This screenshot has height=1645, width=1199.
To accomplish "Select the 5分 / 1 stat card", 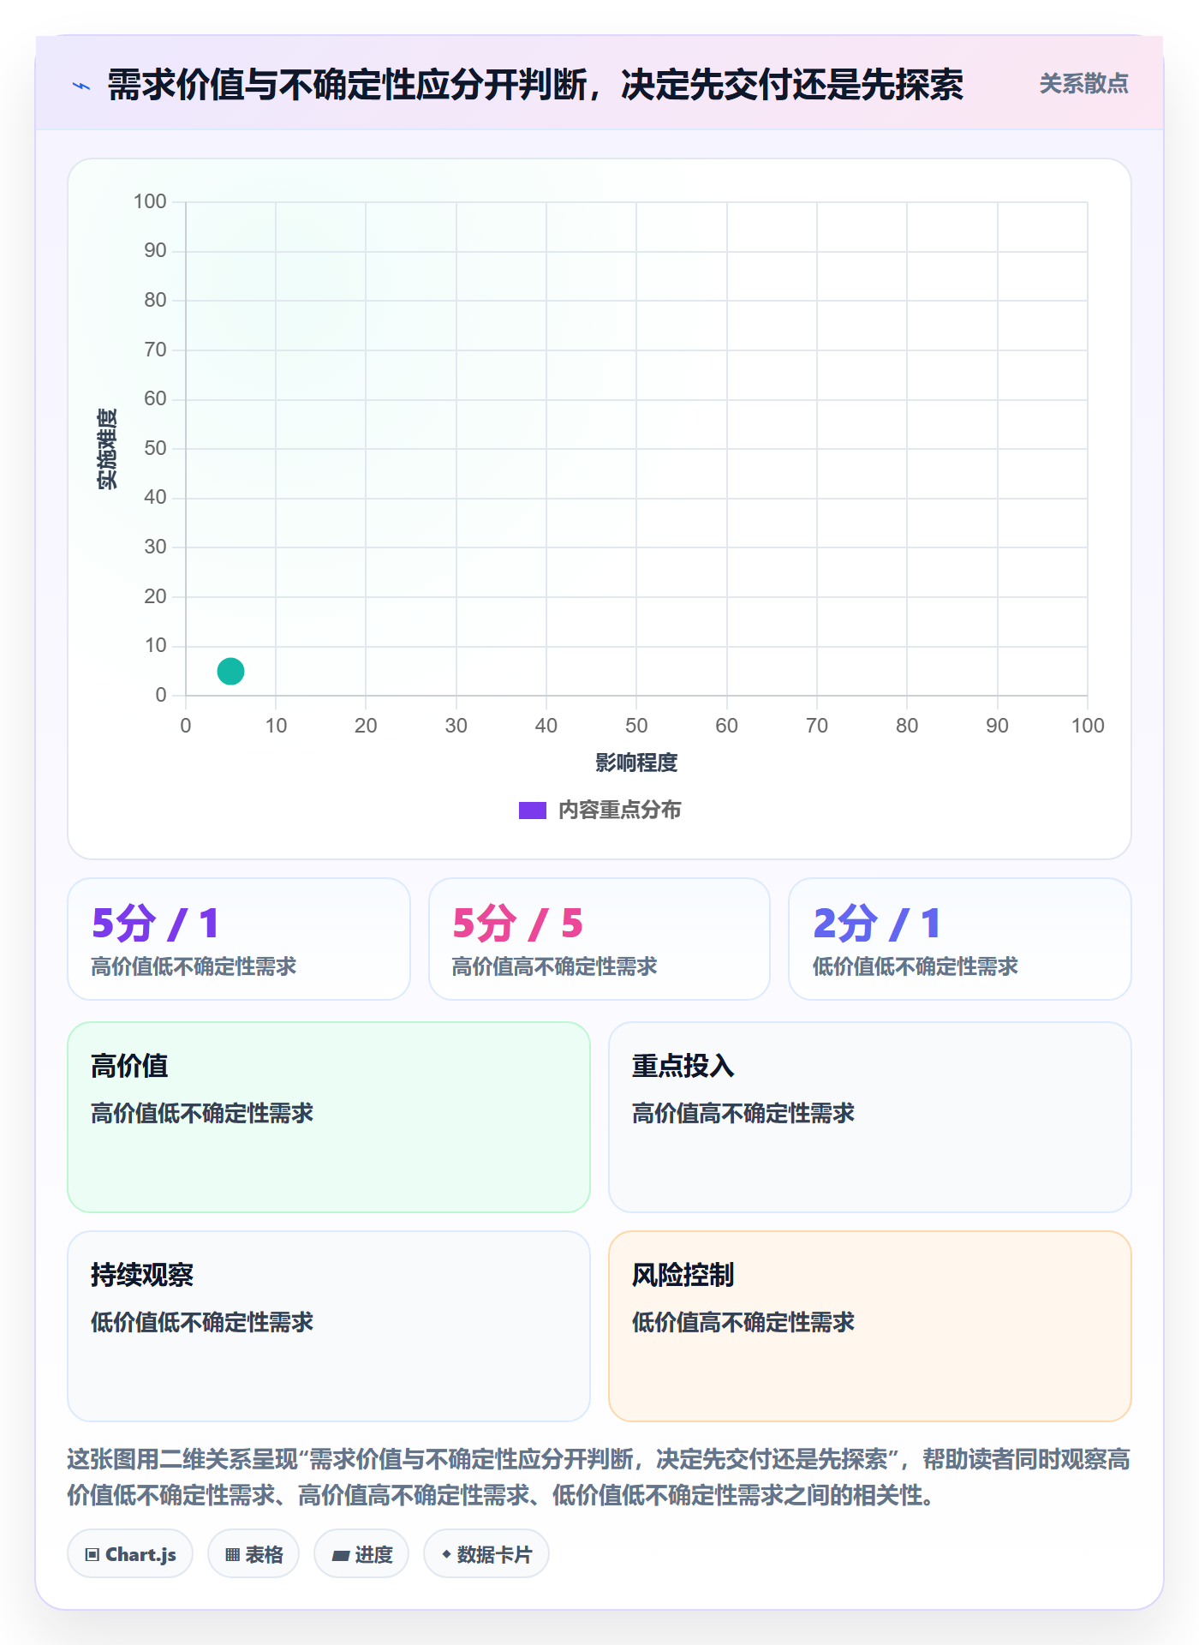I will [x=239, y=939].
